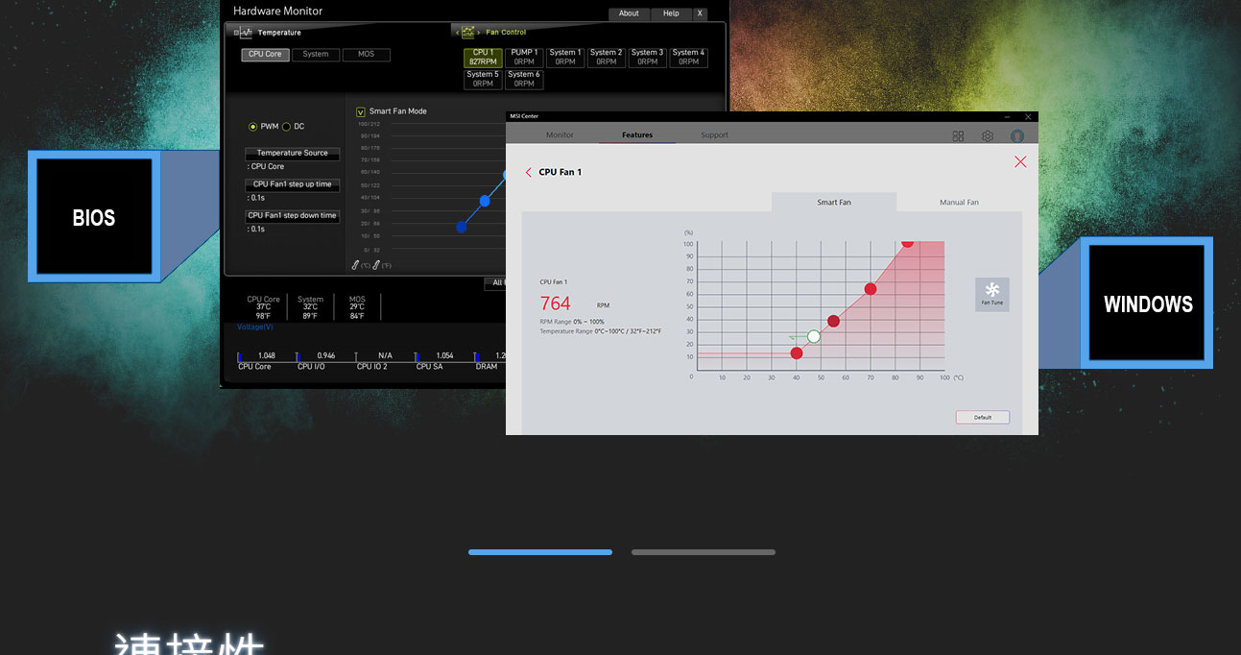The image size is (1241, 655).
Task: Click the RPM Range 0% ~ 100% text
Action: coord(572,322)
